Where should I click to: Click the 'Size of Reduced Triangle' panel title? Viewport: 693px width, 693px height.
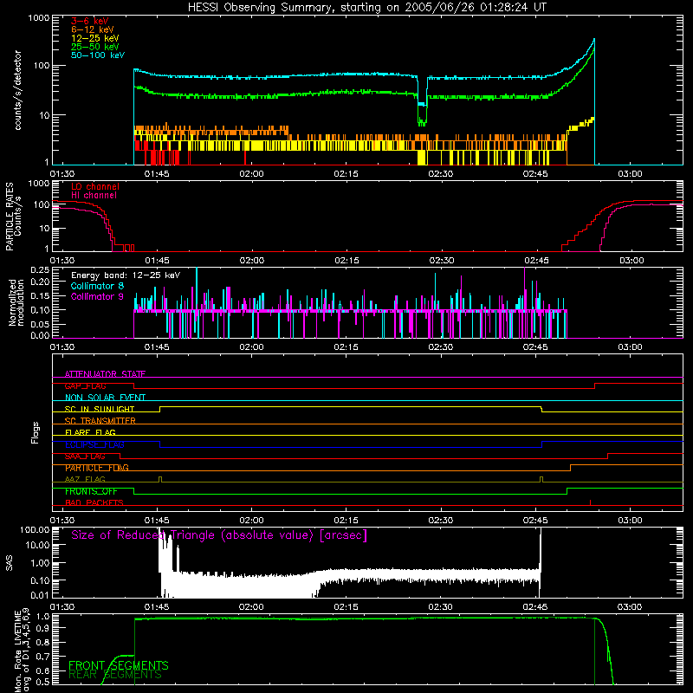click(219, 535)
